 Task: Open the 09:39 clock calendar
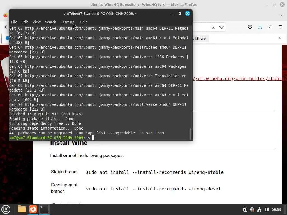(x=276, y=209)
